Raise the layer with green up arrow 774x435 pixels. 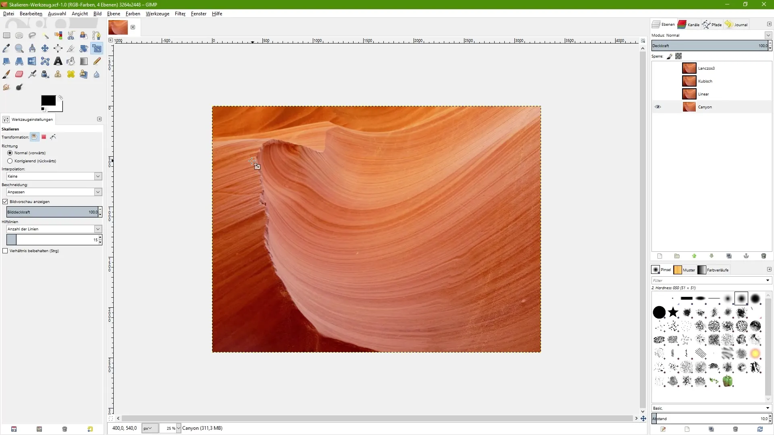point(694,256)
